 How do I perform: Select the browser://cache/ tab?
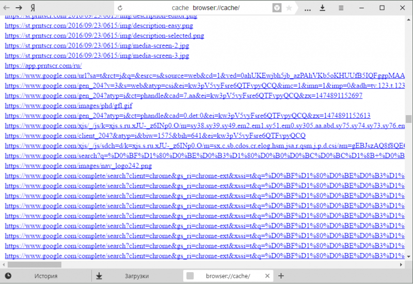228,276
